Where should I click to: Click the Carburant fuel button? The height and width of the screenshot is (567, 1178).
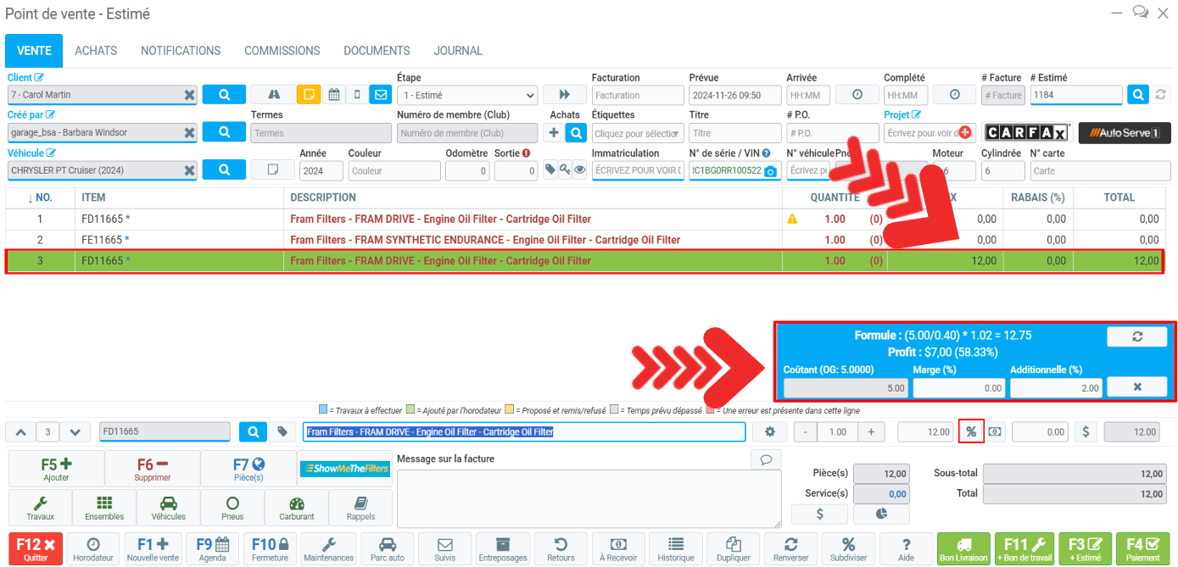[296, 508]
